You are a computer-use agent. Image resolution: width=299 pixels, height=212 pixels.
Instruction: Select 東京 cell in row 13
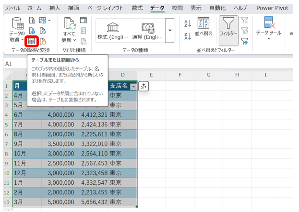click(122, 202)
